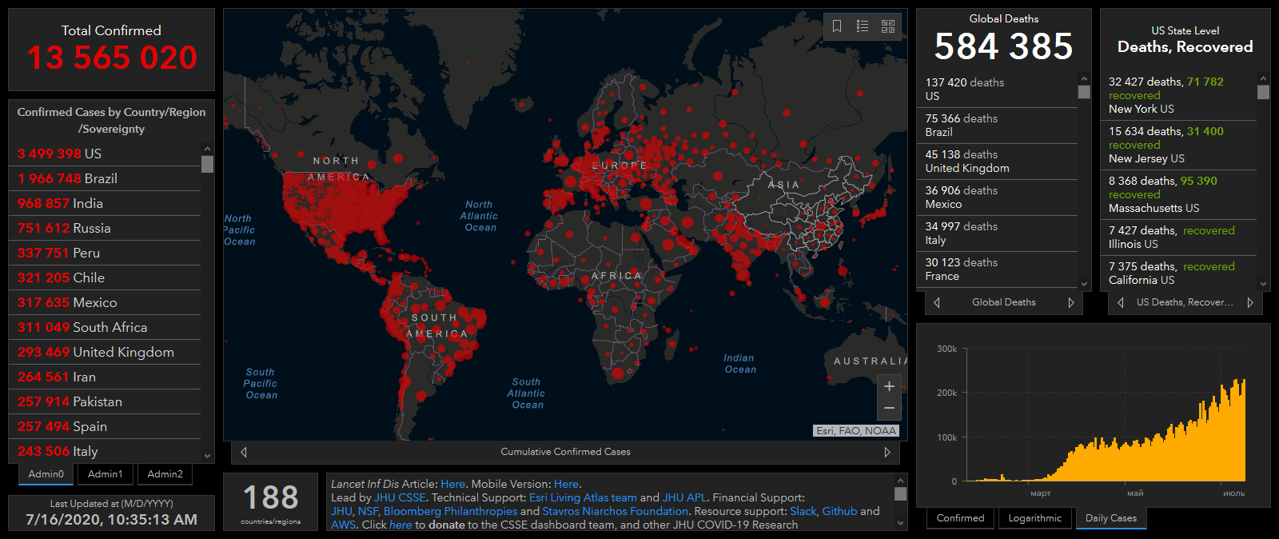Image resolution: width=1279 pixels, height=539 pixels.
Task: Click right arrow next to Global Deaths
Action: click(1071, 302)
